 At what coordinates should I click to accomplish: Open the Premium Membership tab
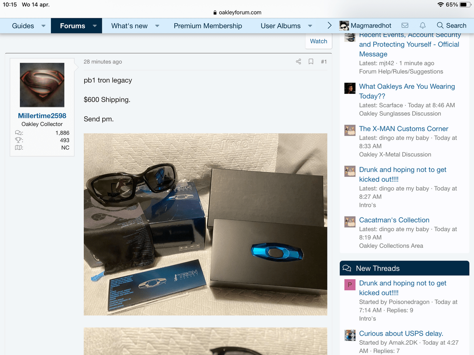[x=208, y=26]
